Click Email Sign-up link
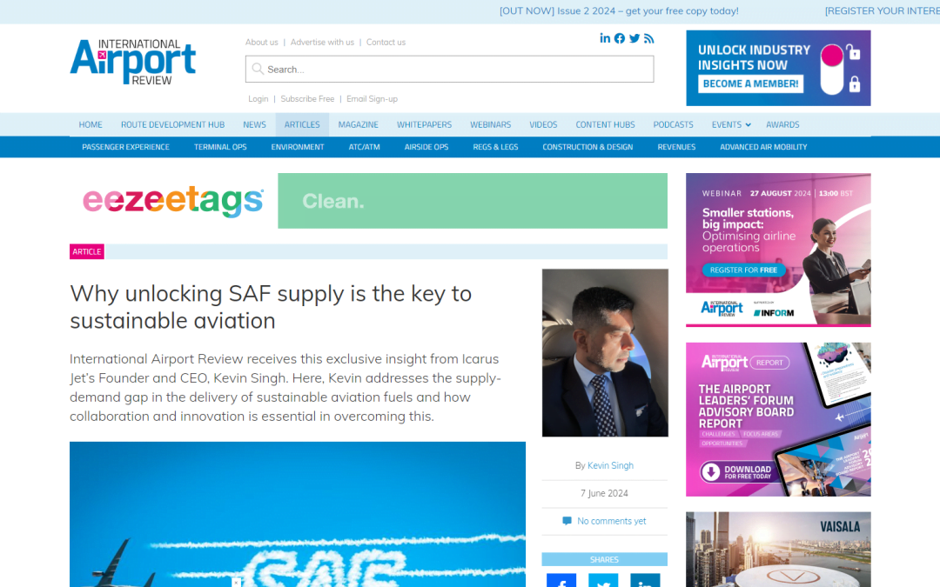The width and height of the screenshot is (940, 587). [x=372, y=99]
